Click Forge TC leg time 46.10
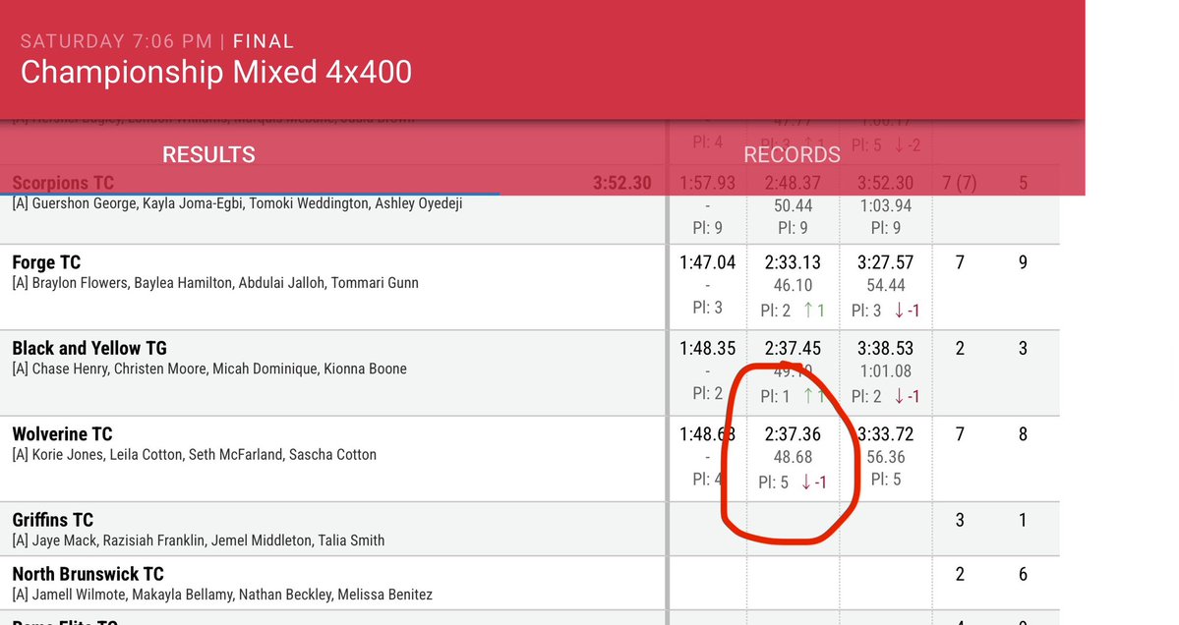The width and height of the screenshot is (1179, 625). tap(793, 285)
